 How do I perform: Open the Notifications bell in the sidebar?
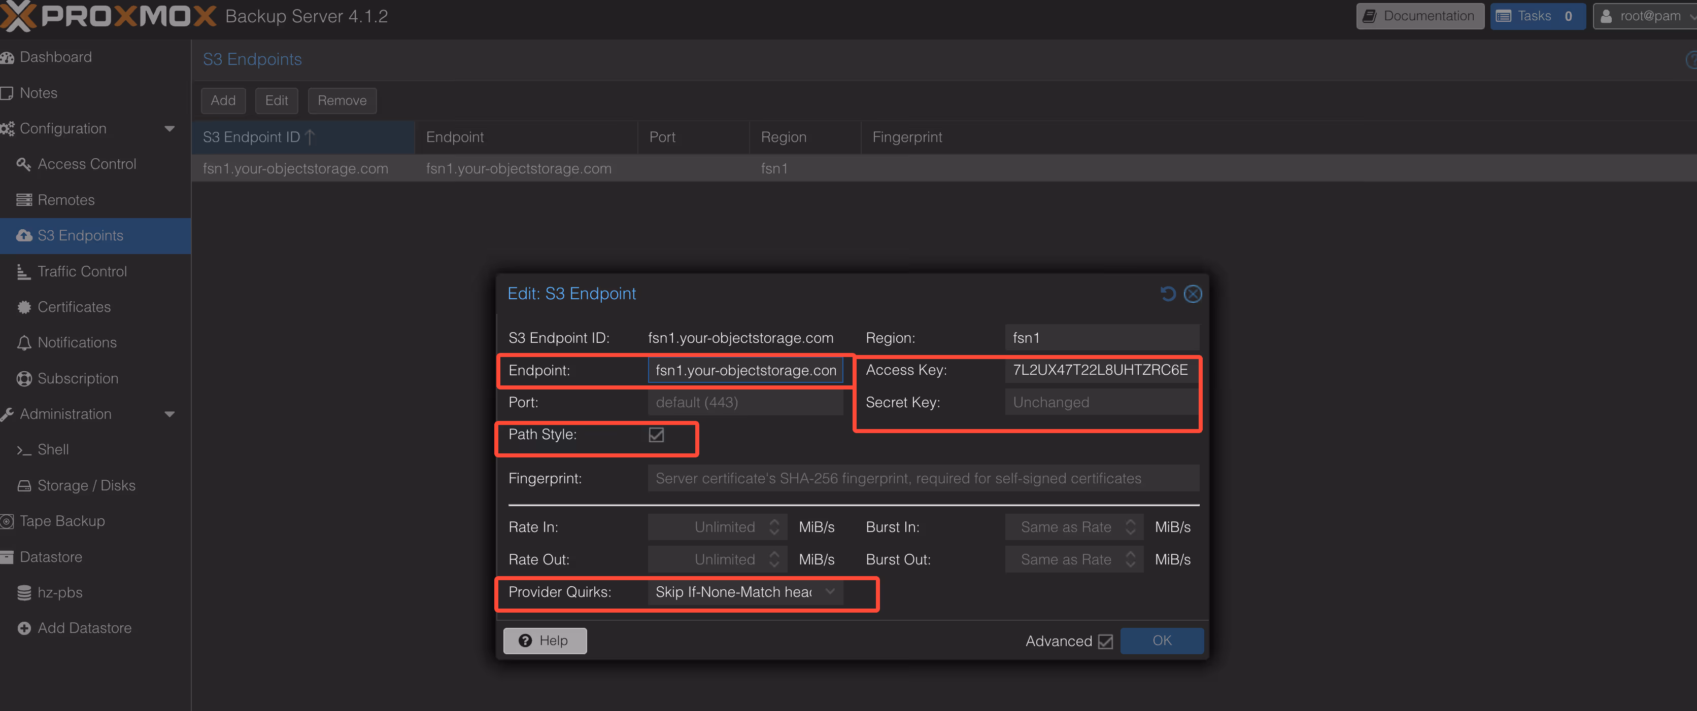click(24, 342)
